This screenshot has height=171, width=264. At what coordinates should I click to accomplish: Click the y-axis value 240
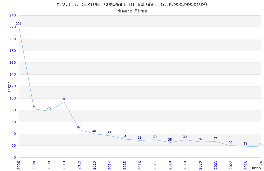(12, 15)
